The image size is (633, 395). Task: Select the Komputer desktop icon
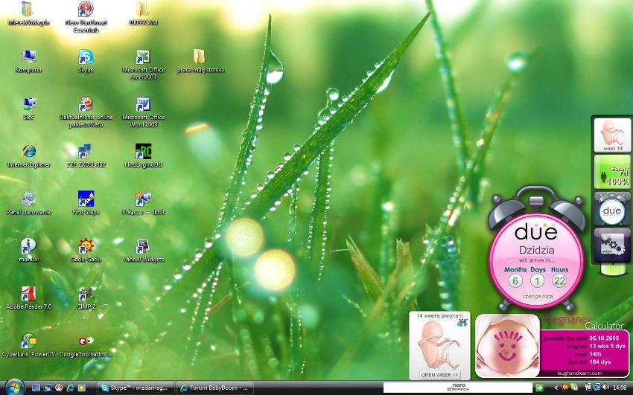coord(28,58)
